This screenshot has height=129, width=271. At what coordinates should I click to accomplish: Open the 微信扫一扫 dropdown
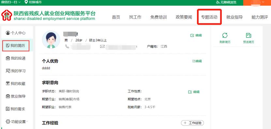pos(11,2)
